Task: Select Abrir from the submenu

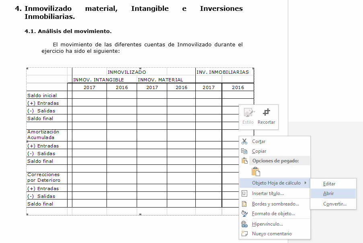Action: (x=328, y=193)
